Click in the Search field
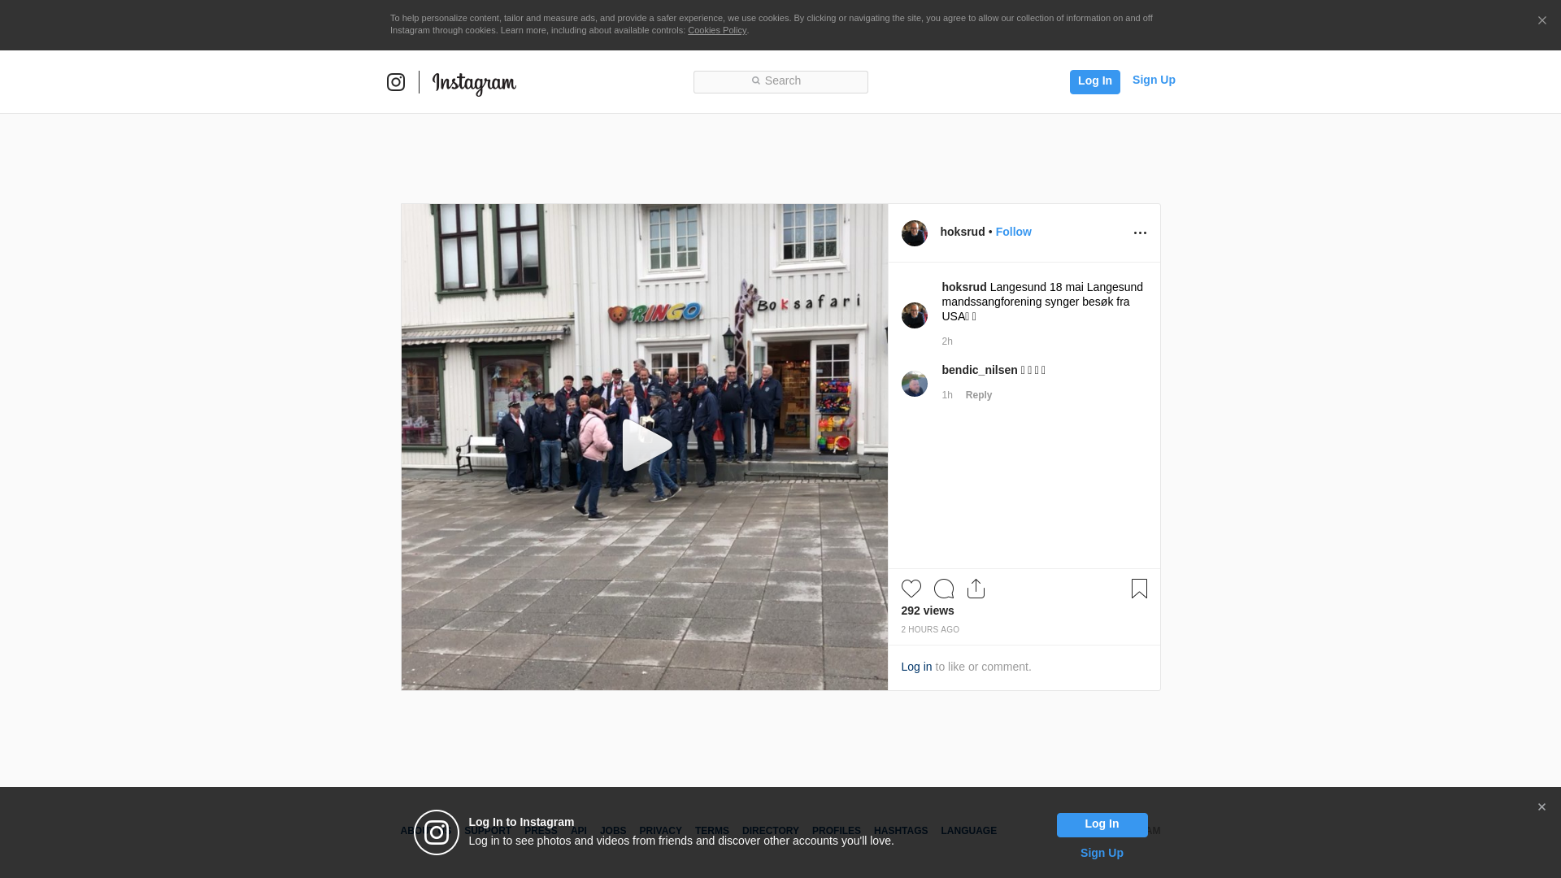 click(x=780, y=81)
